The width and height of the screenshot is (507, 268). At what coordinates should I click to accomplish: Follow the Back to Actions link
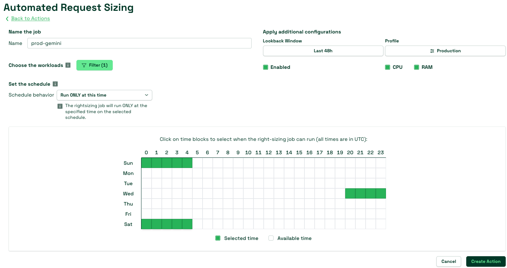(x=31, y=18)
